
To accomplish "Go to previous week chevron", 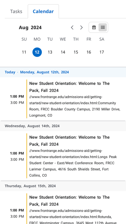I will [72, 27].
